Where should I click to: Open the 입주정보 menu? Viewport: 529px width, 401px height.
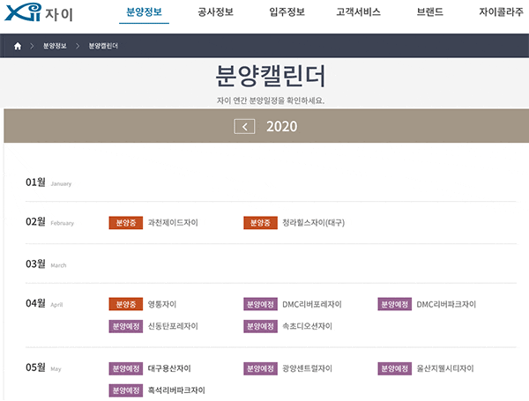tap(287, 12)
